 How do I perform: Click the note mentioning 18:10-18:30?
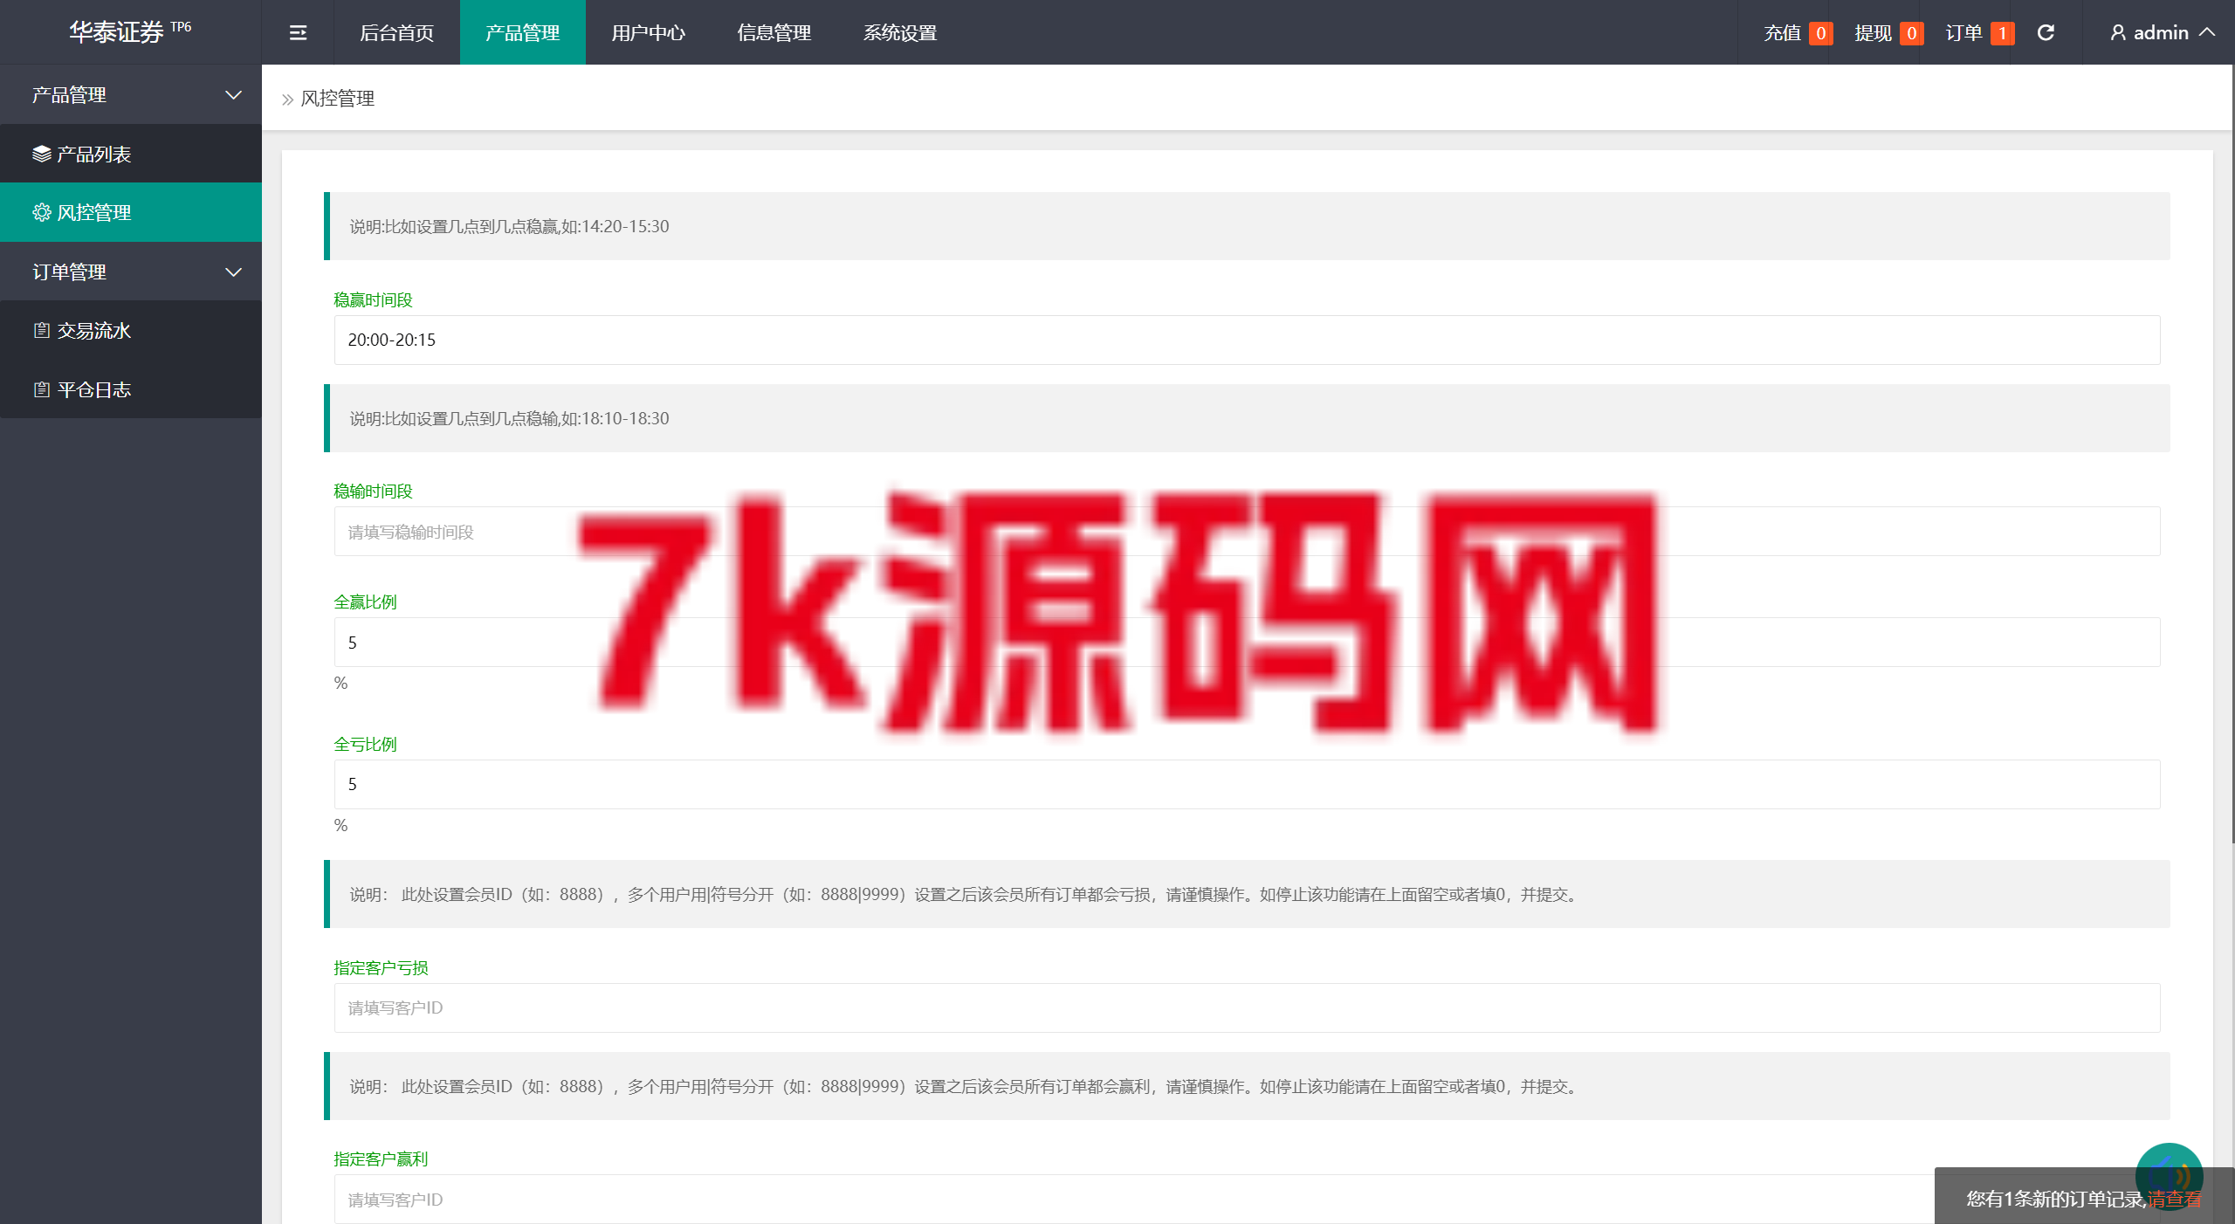click(x=1247, y=418)
